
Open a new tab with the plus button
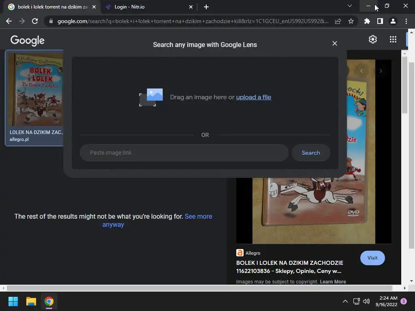pos(206,7)
